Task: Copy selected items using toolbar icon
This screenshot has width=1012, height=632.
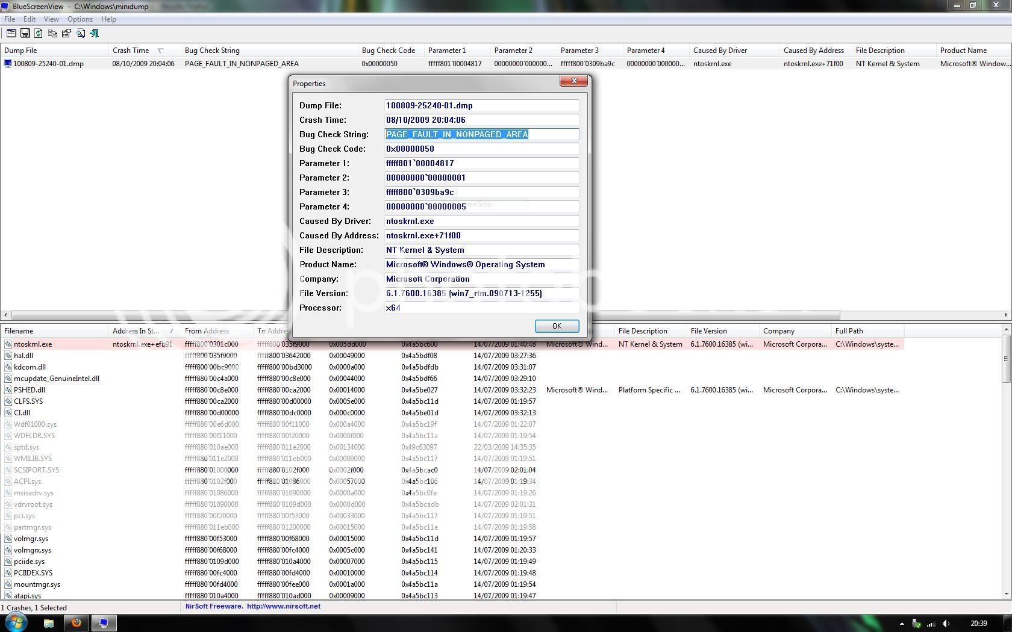Action: [52, 34]
